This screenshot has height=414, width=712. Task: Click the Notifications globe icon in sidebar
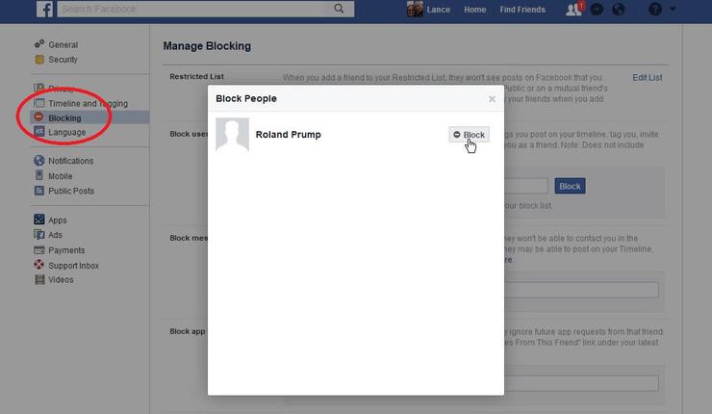point(39,161)
